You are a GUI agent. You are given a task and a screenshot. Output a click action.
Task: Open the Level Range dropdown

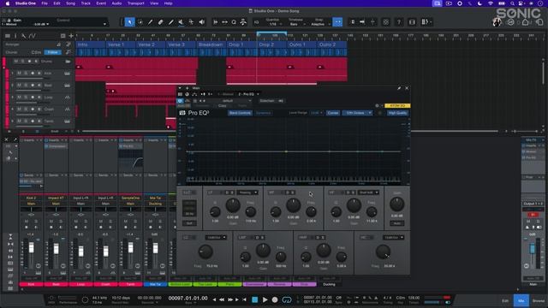[x=317, y=113]
